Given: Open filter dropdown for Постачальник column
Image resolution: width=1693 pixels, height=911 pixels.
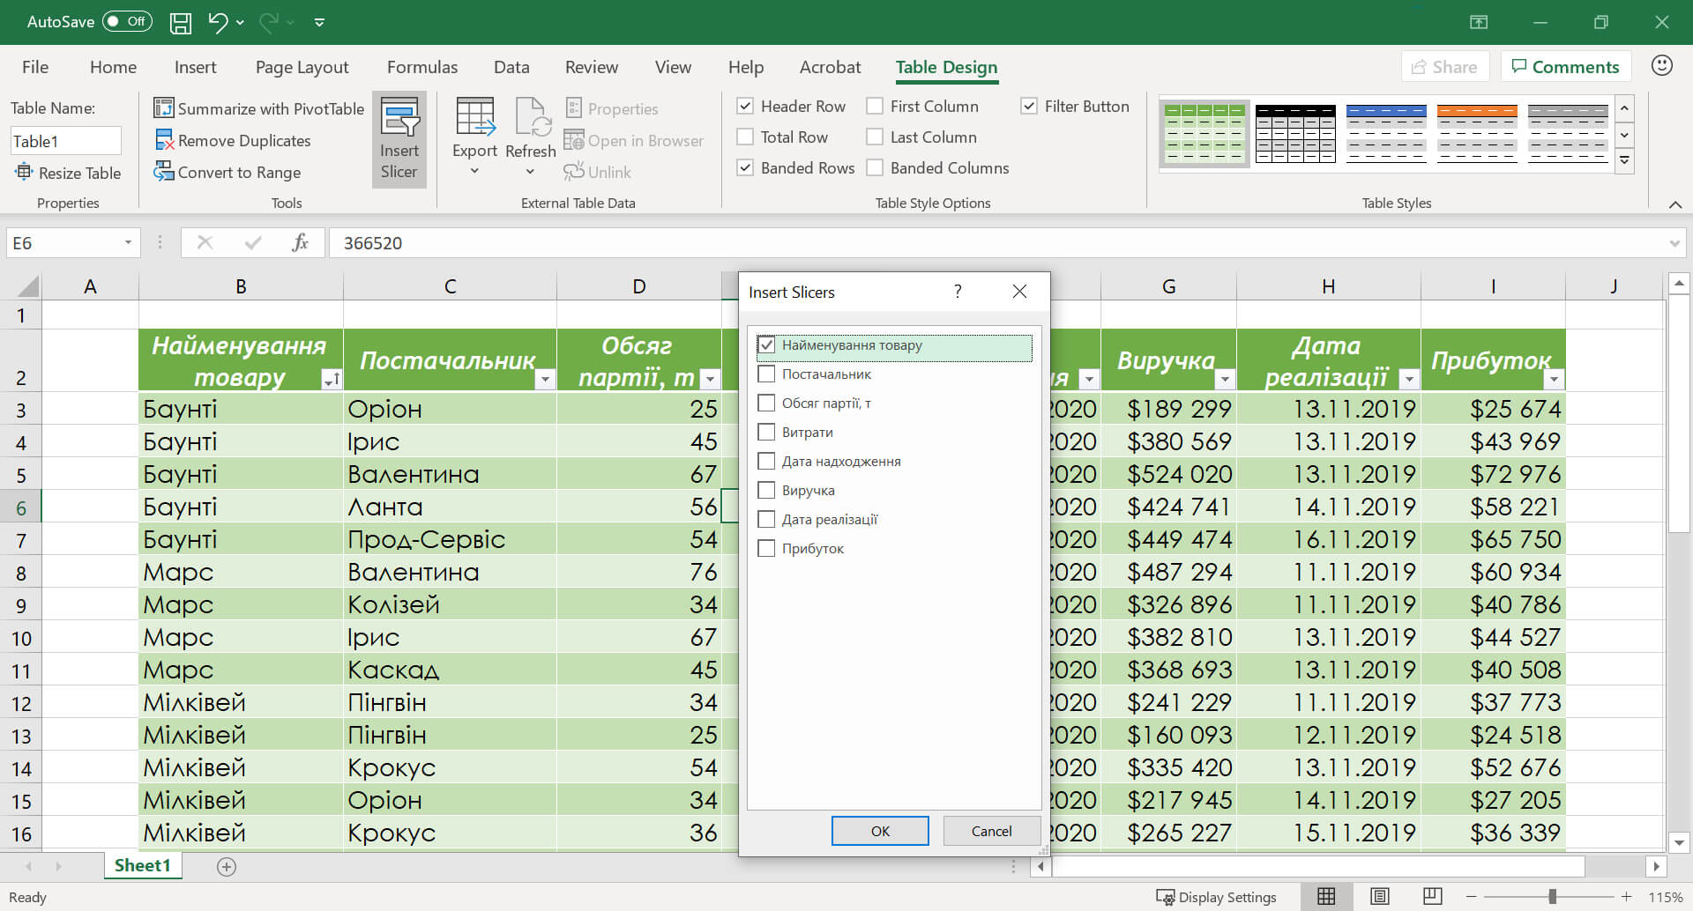Looking at the screenshot, I should pyautogui.click(x=545, y=380).
